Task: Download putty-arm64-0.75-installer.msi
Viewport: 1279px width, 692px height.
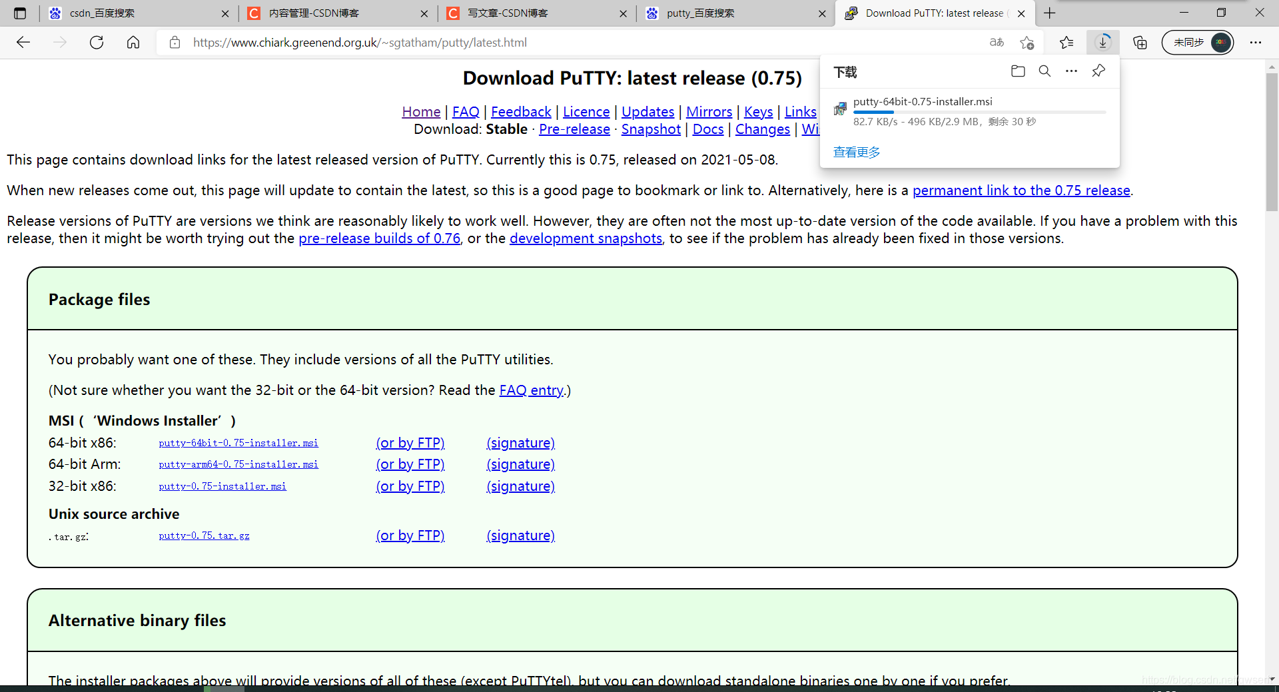Action: (x=238, y=464)
